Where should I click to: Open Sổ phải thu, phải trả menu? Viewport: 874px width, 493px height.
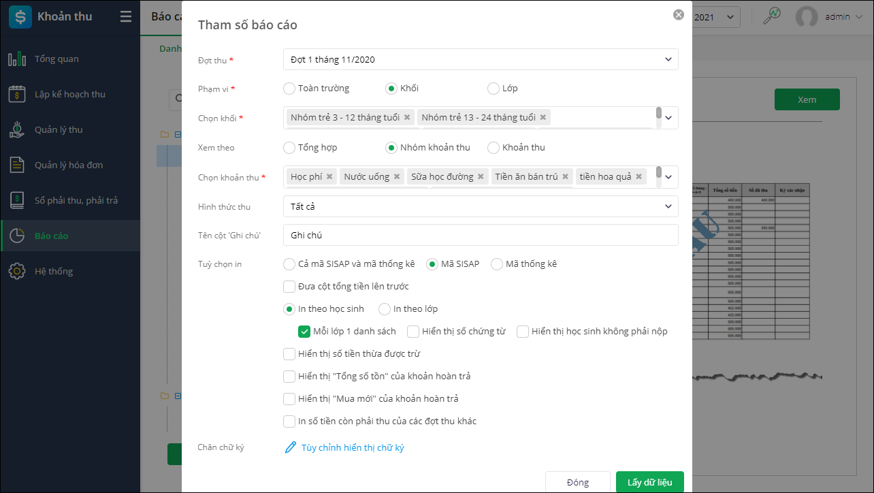[76, 200]
